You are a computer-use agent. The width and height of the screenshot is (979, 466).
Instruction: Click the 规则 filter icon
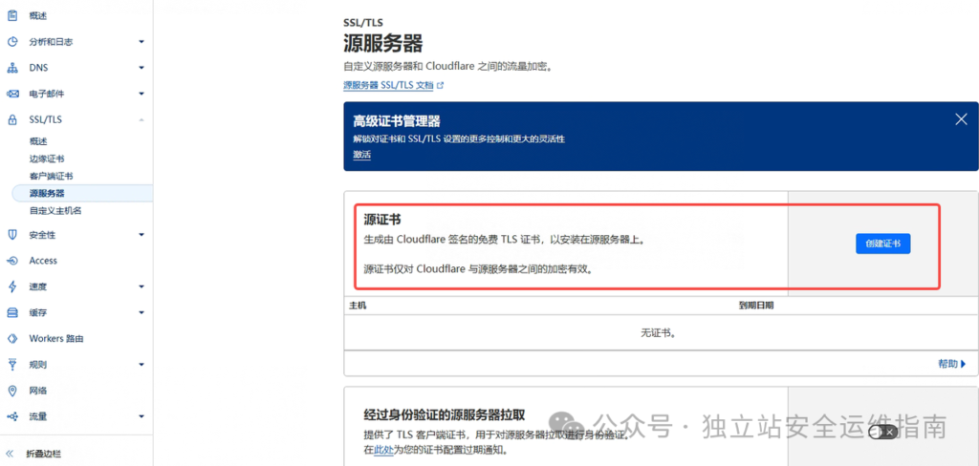[11, 365]
